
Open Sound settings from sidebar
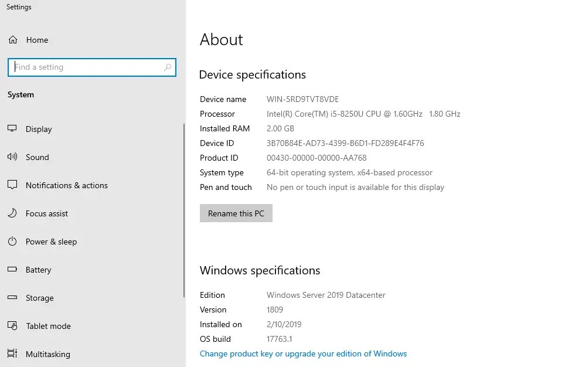(x=13, y=157)
